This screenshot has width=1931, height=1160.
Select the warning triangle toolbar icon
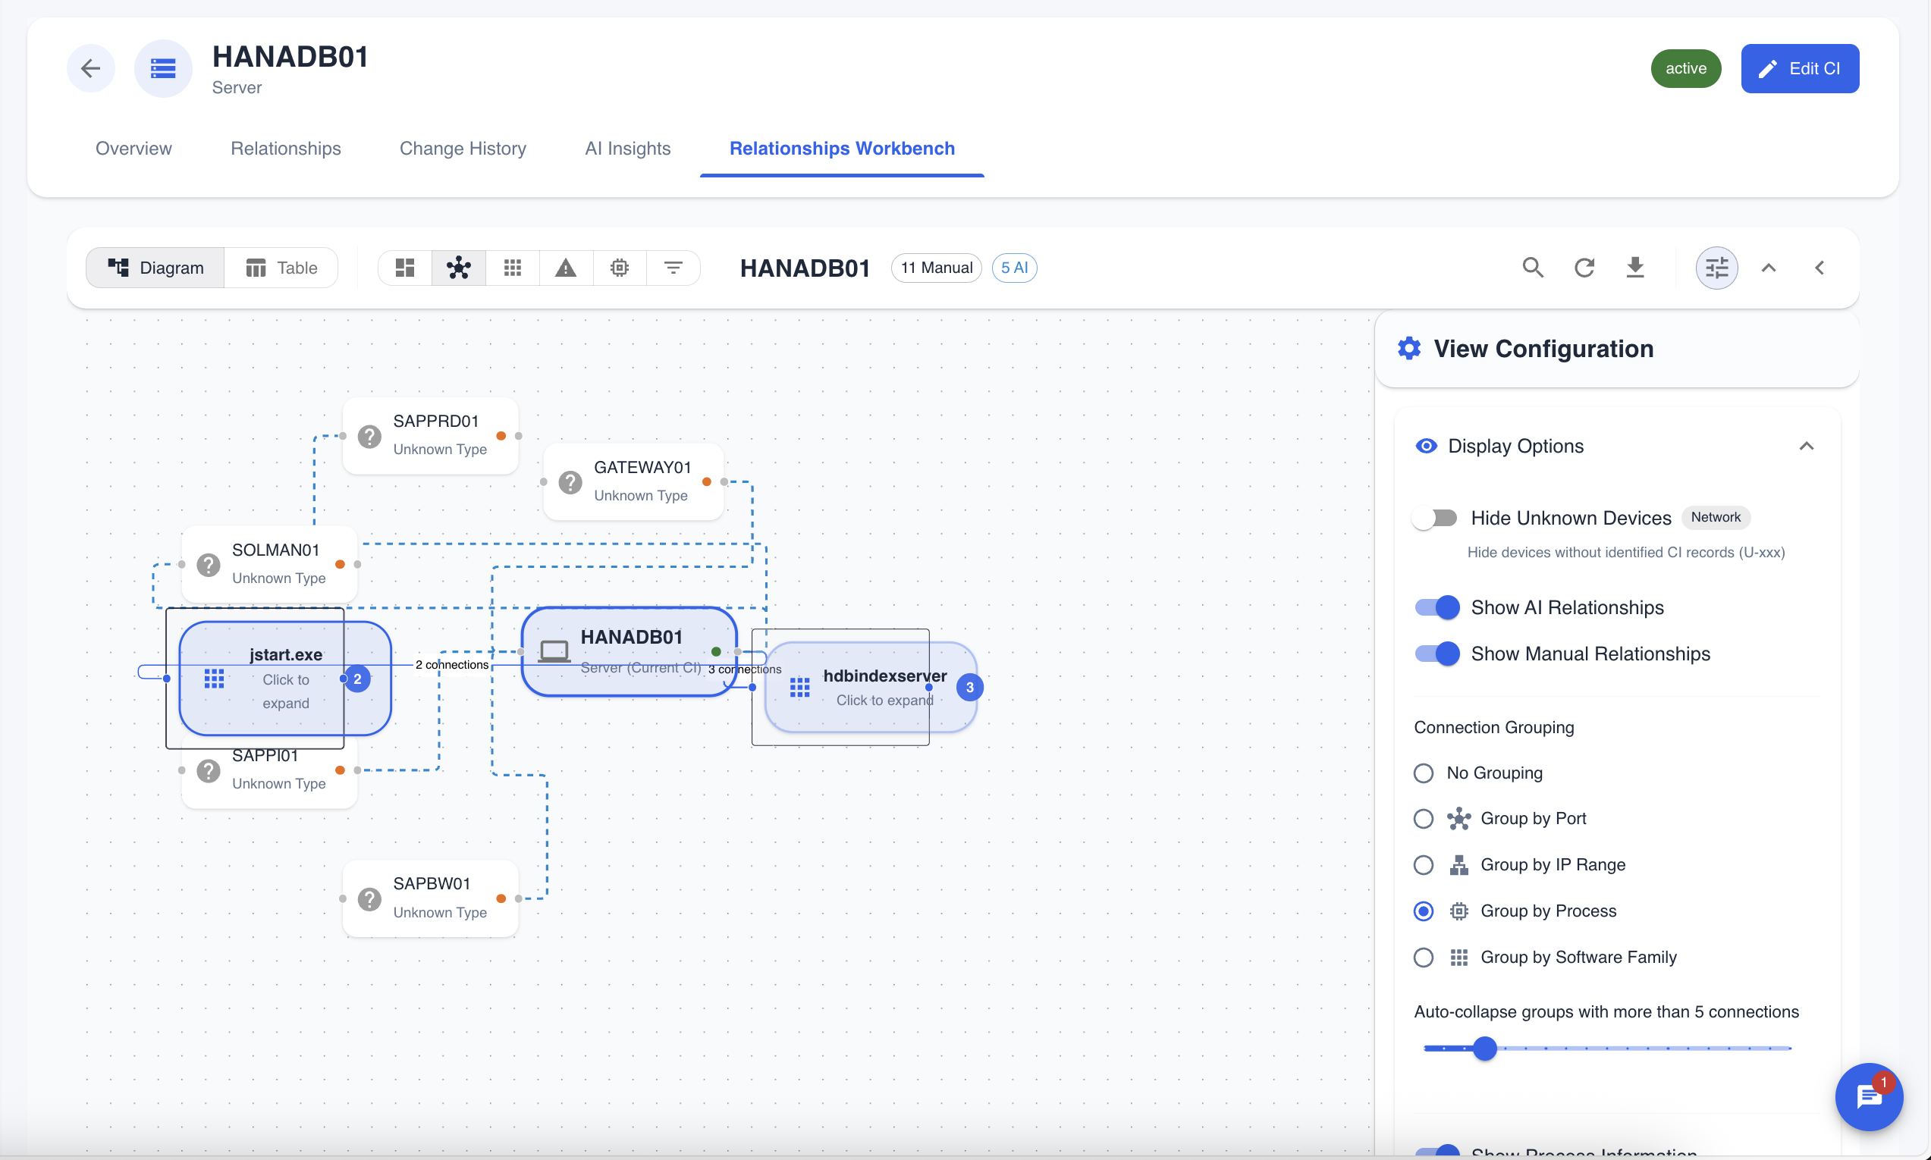point(565,268)
